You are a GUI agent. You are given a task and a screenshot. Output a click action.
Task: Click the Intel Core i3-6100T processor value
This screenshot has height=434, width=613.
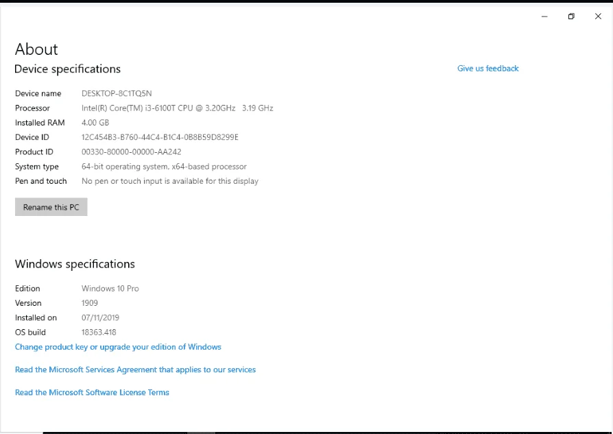[x=177, y=108]
